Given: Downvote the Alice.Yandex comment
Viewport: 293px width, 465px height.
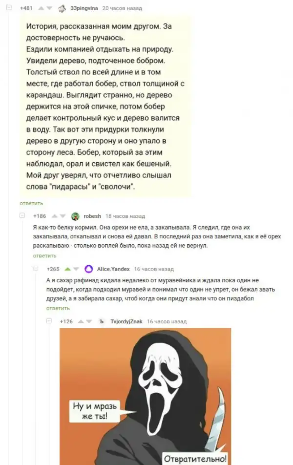Looking at the screenshot, I should click(x=76, y=269).
